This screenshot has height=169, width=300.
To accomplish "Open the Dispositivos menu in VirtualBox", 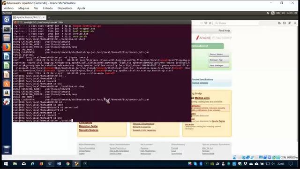I will 65,8.
